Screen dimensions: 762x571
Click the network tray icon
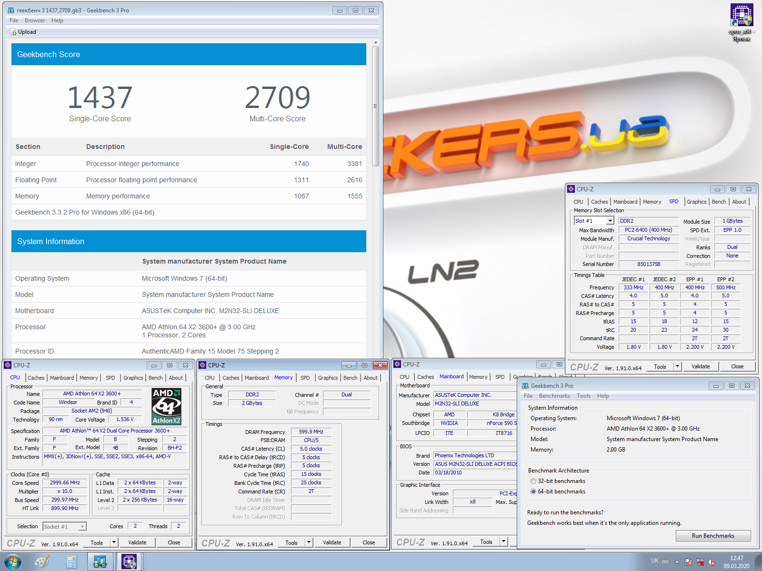click(700, 562)
